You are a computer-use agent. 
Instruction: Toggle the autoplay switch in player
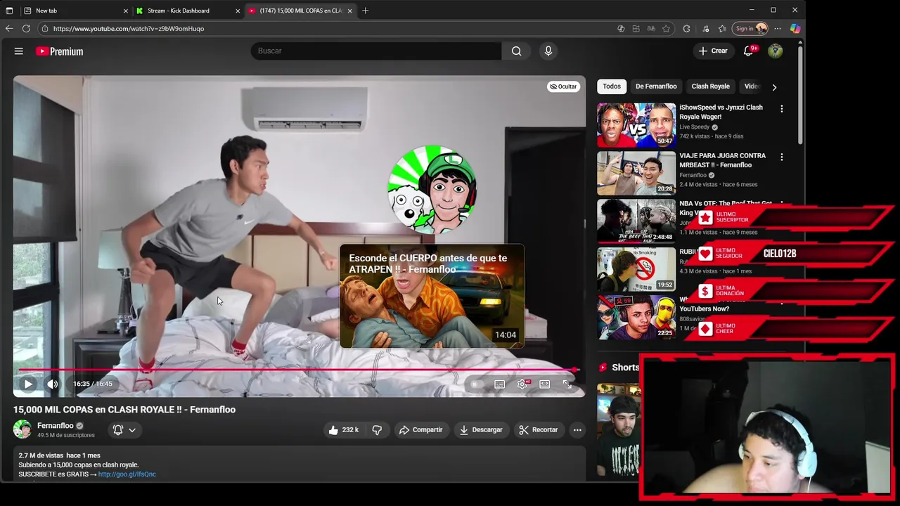477,384
